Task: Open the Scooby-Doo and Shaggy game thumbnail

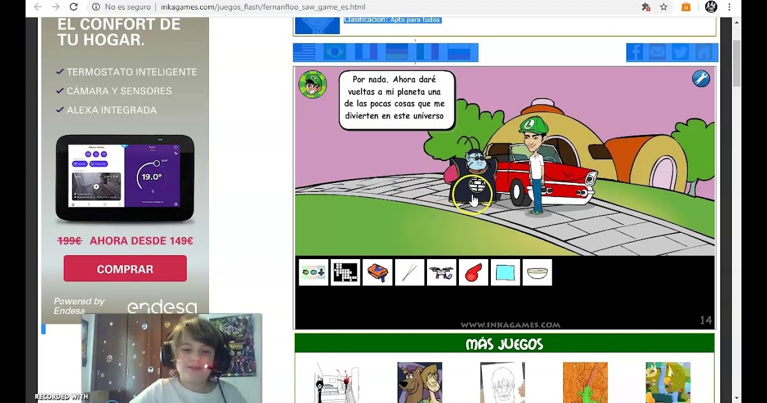Action: (x=420, y=383)
